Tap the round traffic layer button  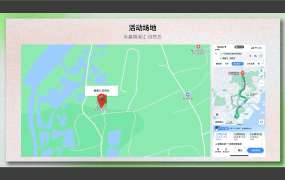click(217, 114)
